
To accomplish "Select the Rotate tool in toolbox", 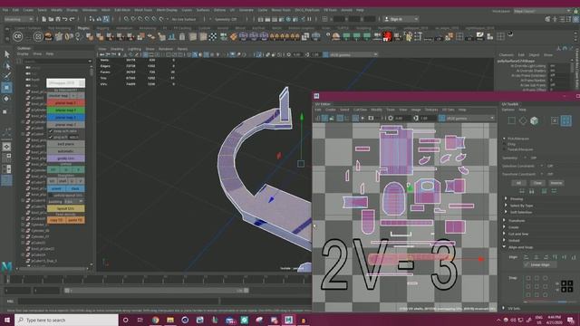I will pyautogui.click(x=6, y=99).
